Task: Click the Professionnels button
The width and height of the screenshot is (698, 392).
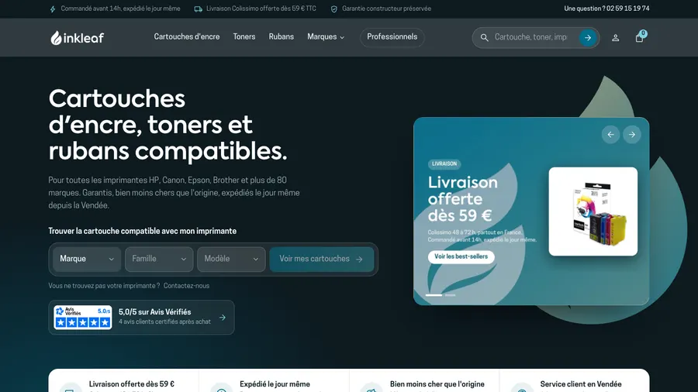Action: pyautogui.click(x=392, y=37)
